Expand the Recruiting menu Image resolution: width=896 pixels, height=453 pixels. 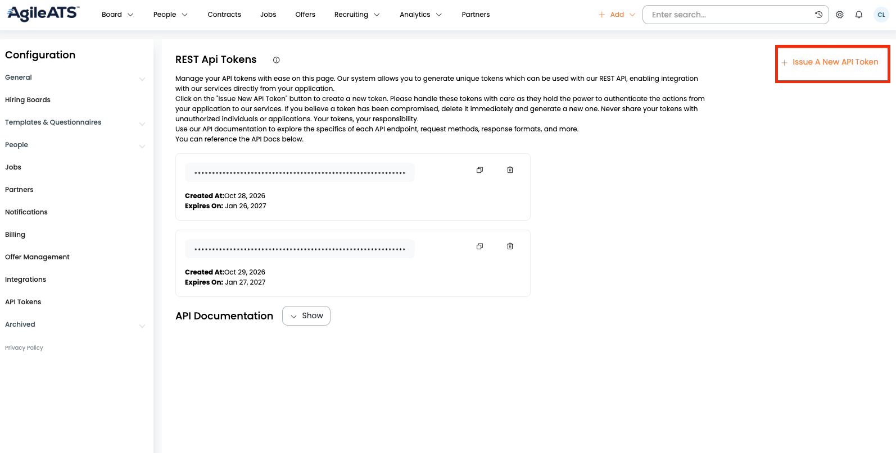[x=357, y=15]
